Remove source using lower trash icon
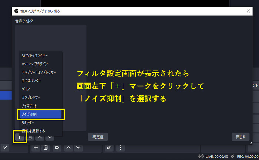Image resolution: width=259 pixels, height=160 pixels. coord(46,148)
